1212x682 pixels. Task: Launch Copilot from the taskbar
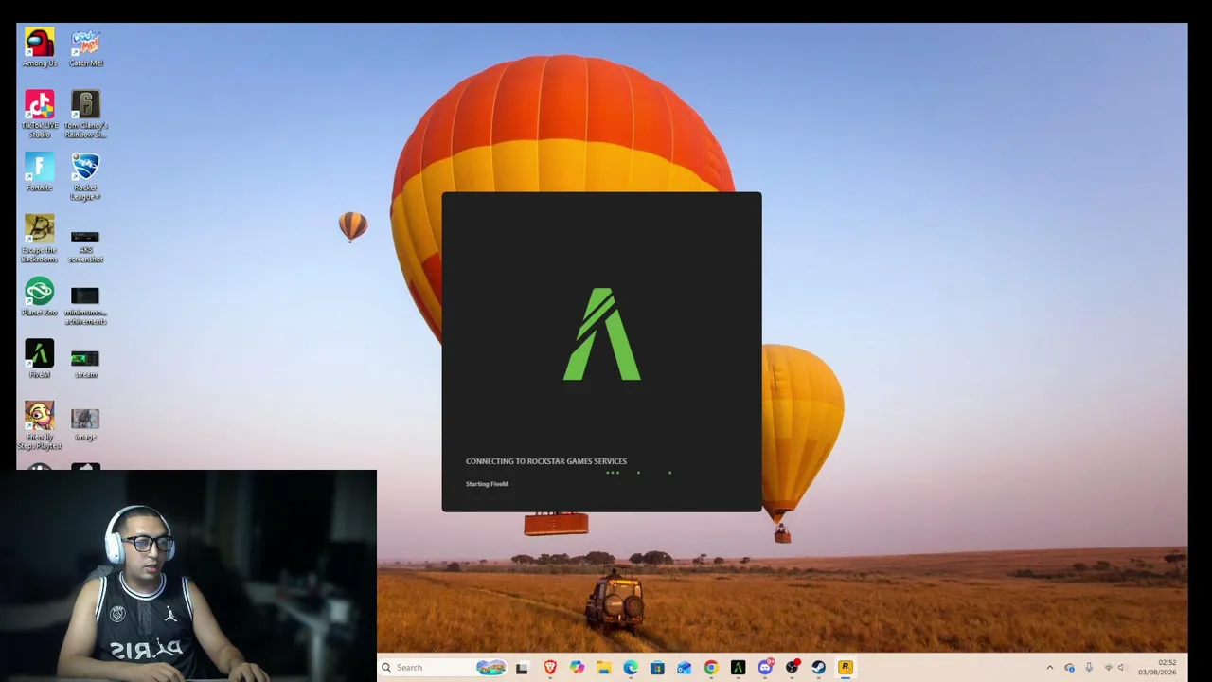(x=577, y=668)
